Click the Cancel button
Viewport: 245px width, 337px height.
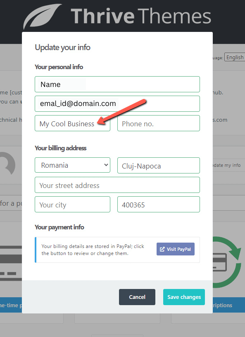[x=137, y=297]
